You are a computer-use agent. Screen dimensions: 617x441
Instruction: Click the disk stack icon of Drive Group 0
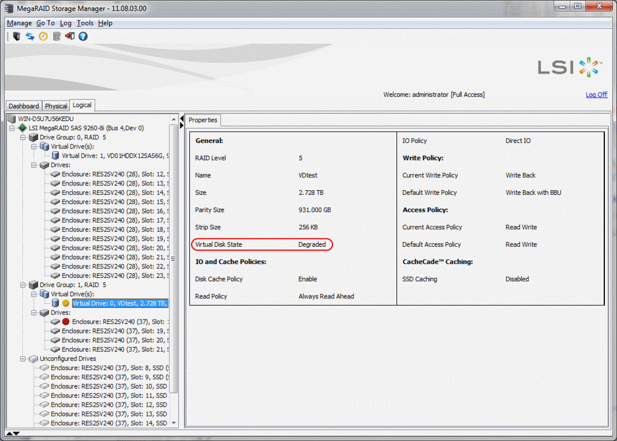[34, 137]
